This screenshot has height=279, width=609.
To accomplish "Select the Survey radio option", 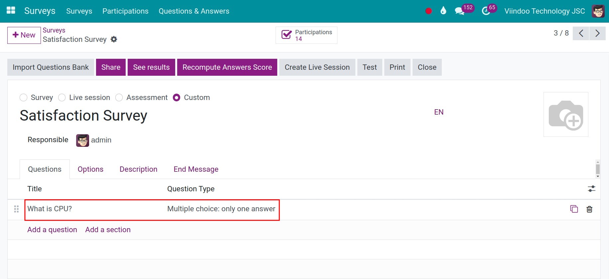I will click(x=23, y=98).
